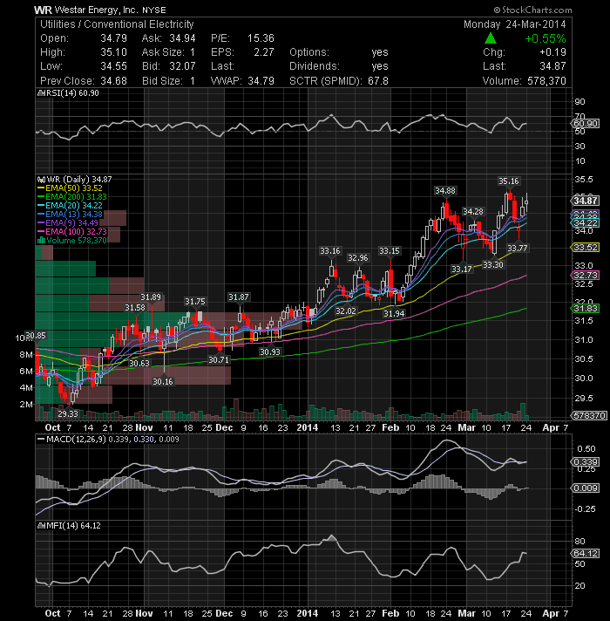Click the green EMA(200) legend swatch

41,197
